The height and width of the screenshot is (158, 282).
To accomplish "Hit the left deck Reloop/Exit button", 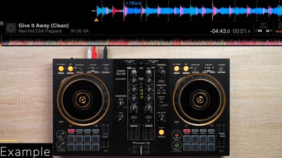I will [79, 68].
